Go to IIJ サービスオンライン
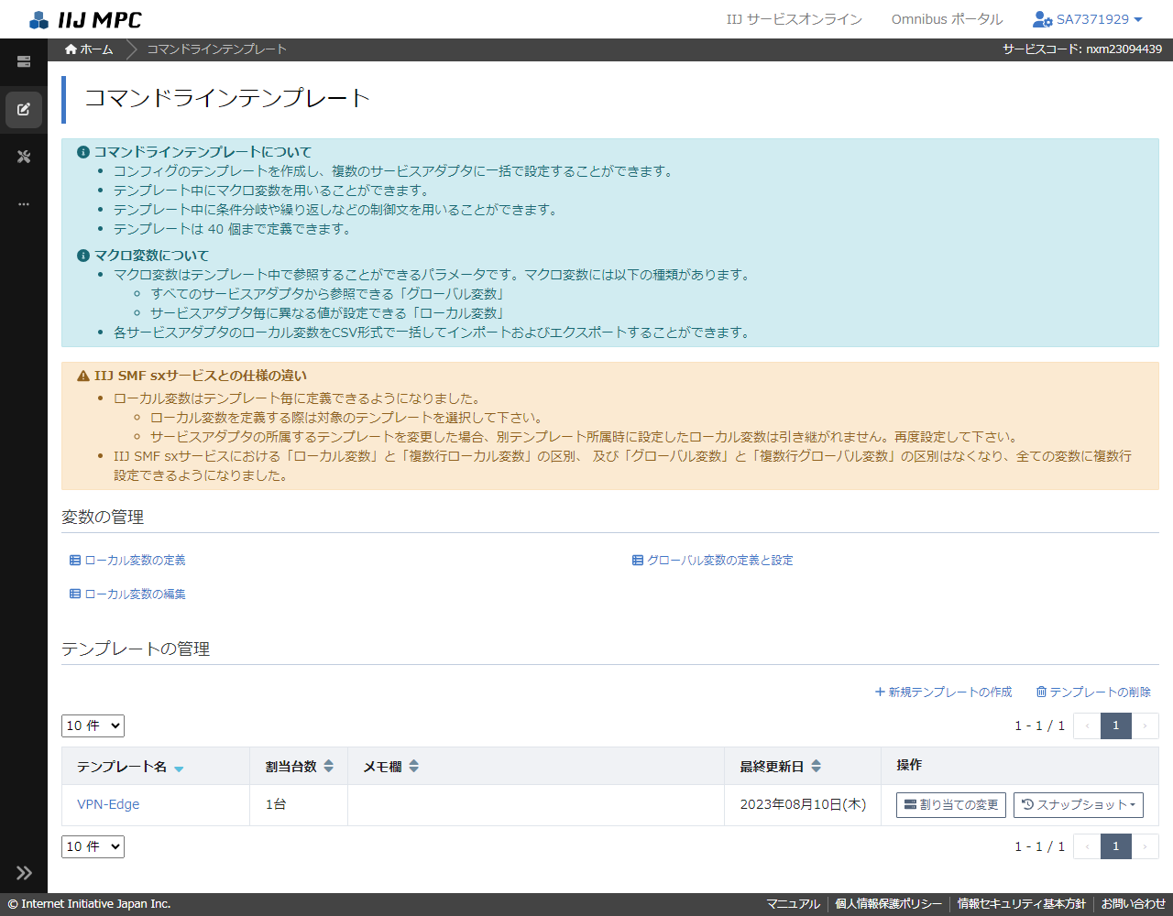Image resolution: width=1173 pixels, height=916 pixels. point(794,19)
